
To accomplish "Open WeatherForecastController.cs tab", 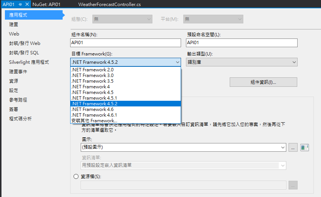I will coord(109,4).
